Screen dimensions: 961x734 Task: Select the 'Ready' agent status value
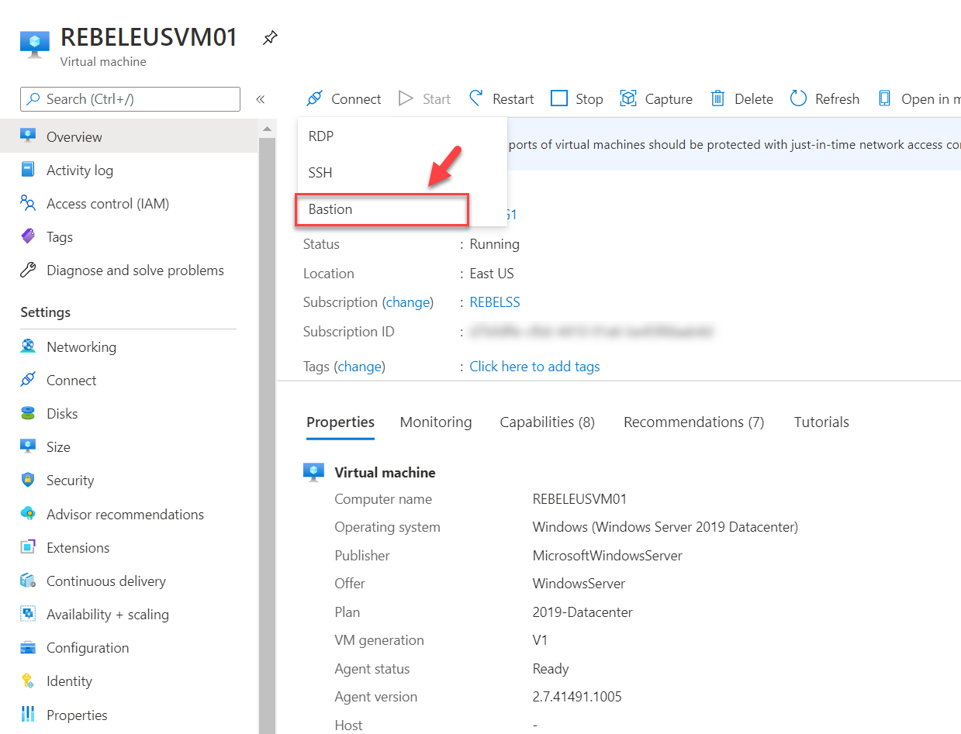pyautogui.click(x=551, y=669)
